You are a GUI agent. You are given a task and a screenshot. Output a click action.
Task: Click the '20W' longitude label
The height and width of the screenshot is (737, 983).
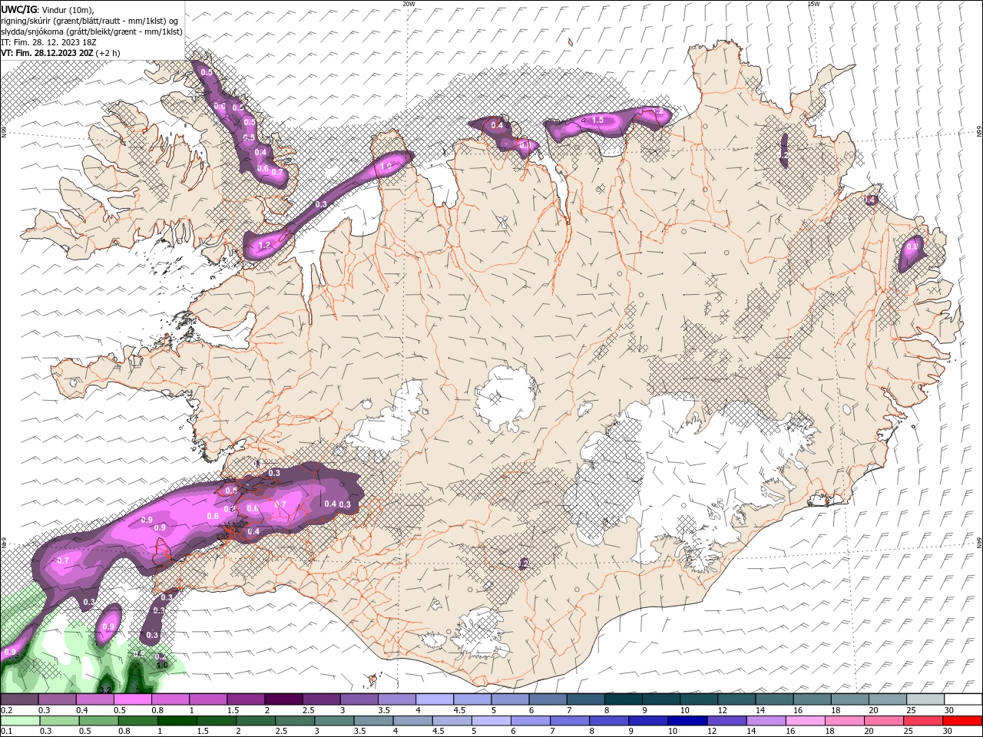coord(409,4)
